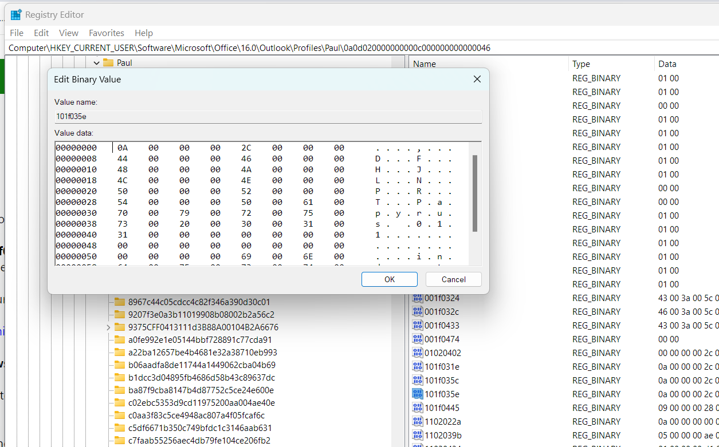Select the c7faab55256aec4db79fe104ce206fb2 key name
Image resolution: width=719 pixels, height=447 pixels.
tap(199, 440)
